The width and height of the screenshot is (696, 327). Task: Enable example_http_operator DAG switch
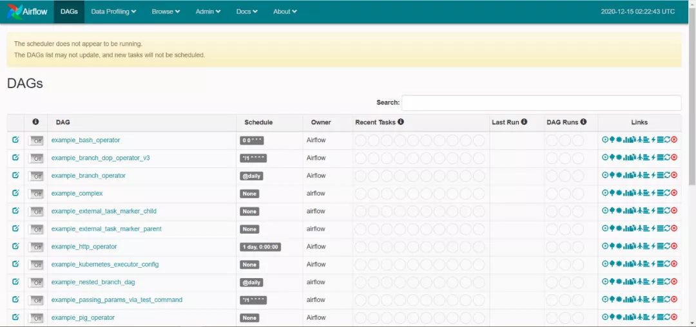[x=36, y=247]
